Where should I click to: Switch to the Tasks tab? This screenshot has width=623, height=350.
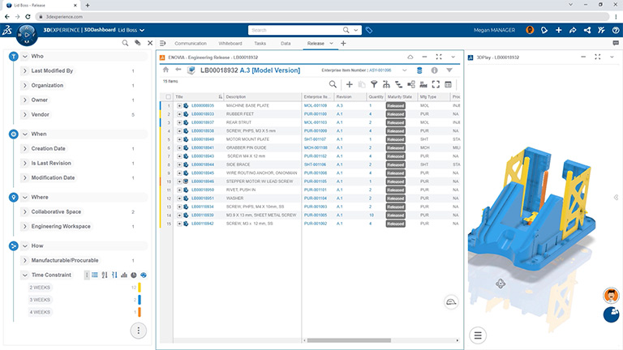tap(260, 43)
